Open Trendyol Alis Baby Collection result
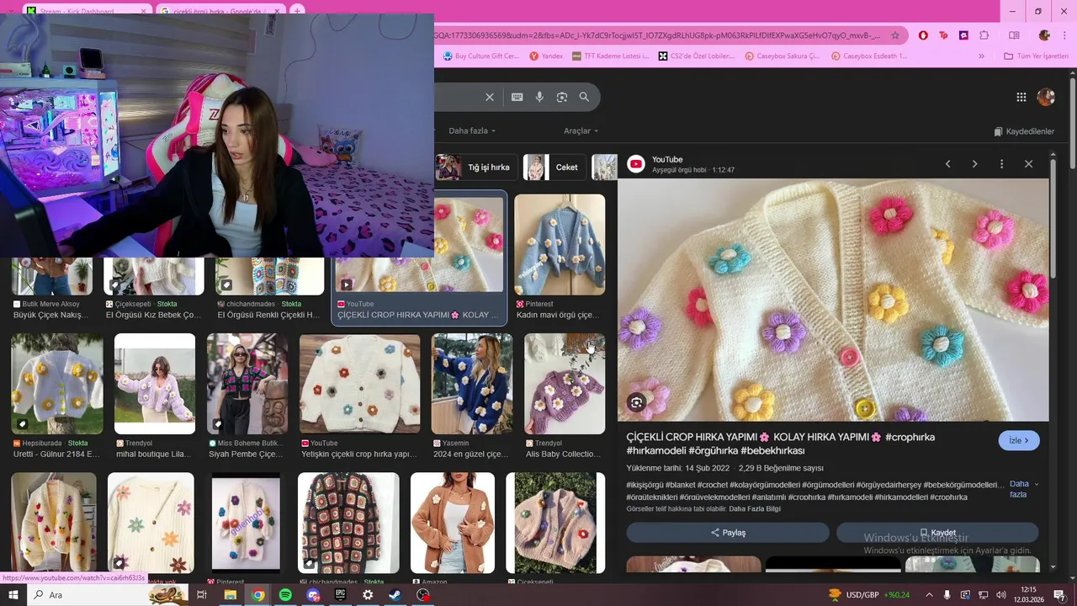This screenshot has width=1077, height=606. tap(565, 384)
